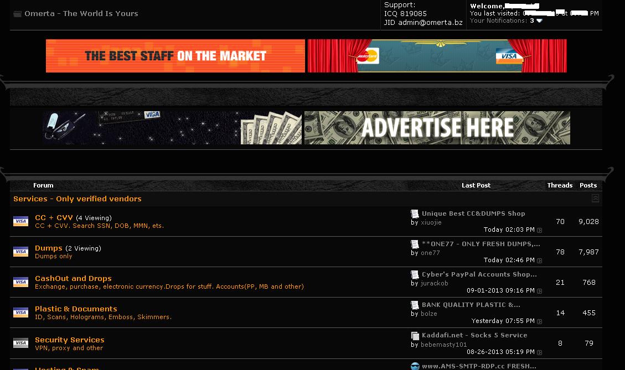Image resolution: width=625 pixels, height=370 pixels.
Task: Open the Plastic & Documents forum
Action: pyautogui.click(x=76, y=309)
